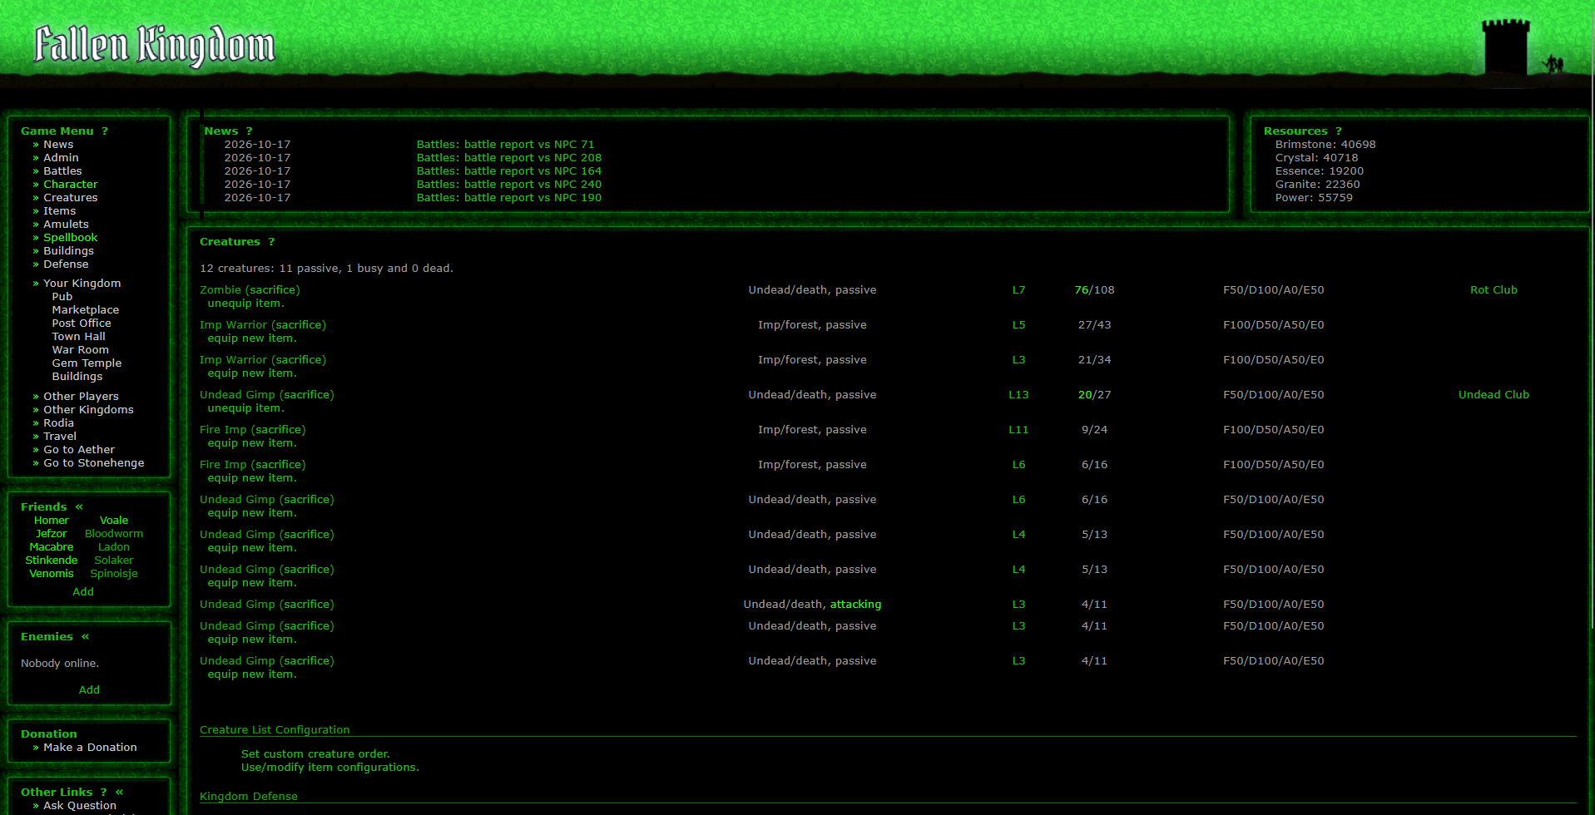Open Other Kingdoms in the menu
Image resolution: width=1595 pixels, height=815 pixels.
pos(88,409)
